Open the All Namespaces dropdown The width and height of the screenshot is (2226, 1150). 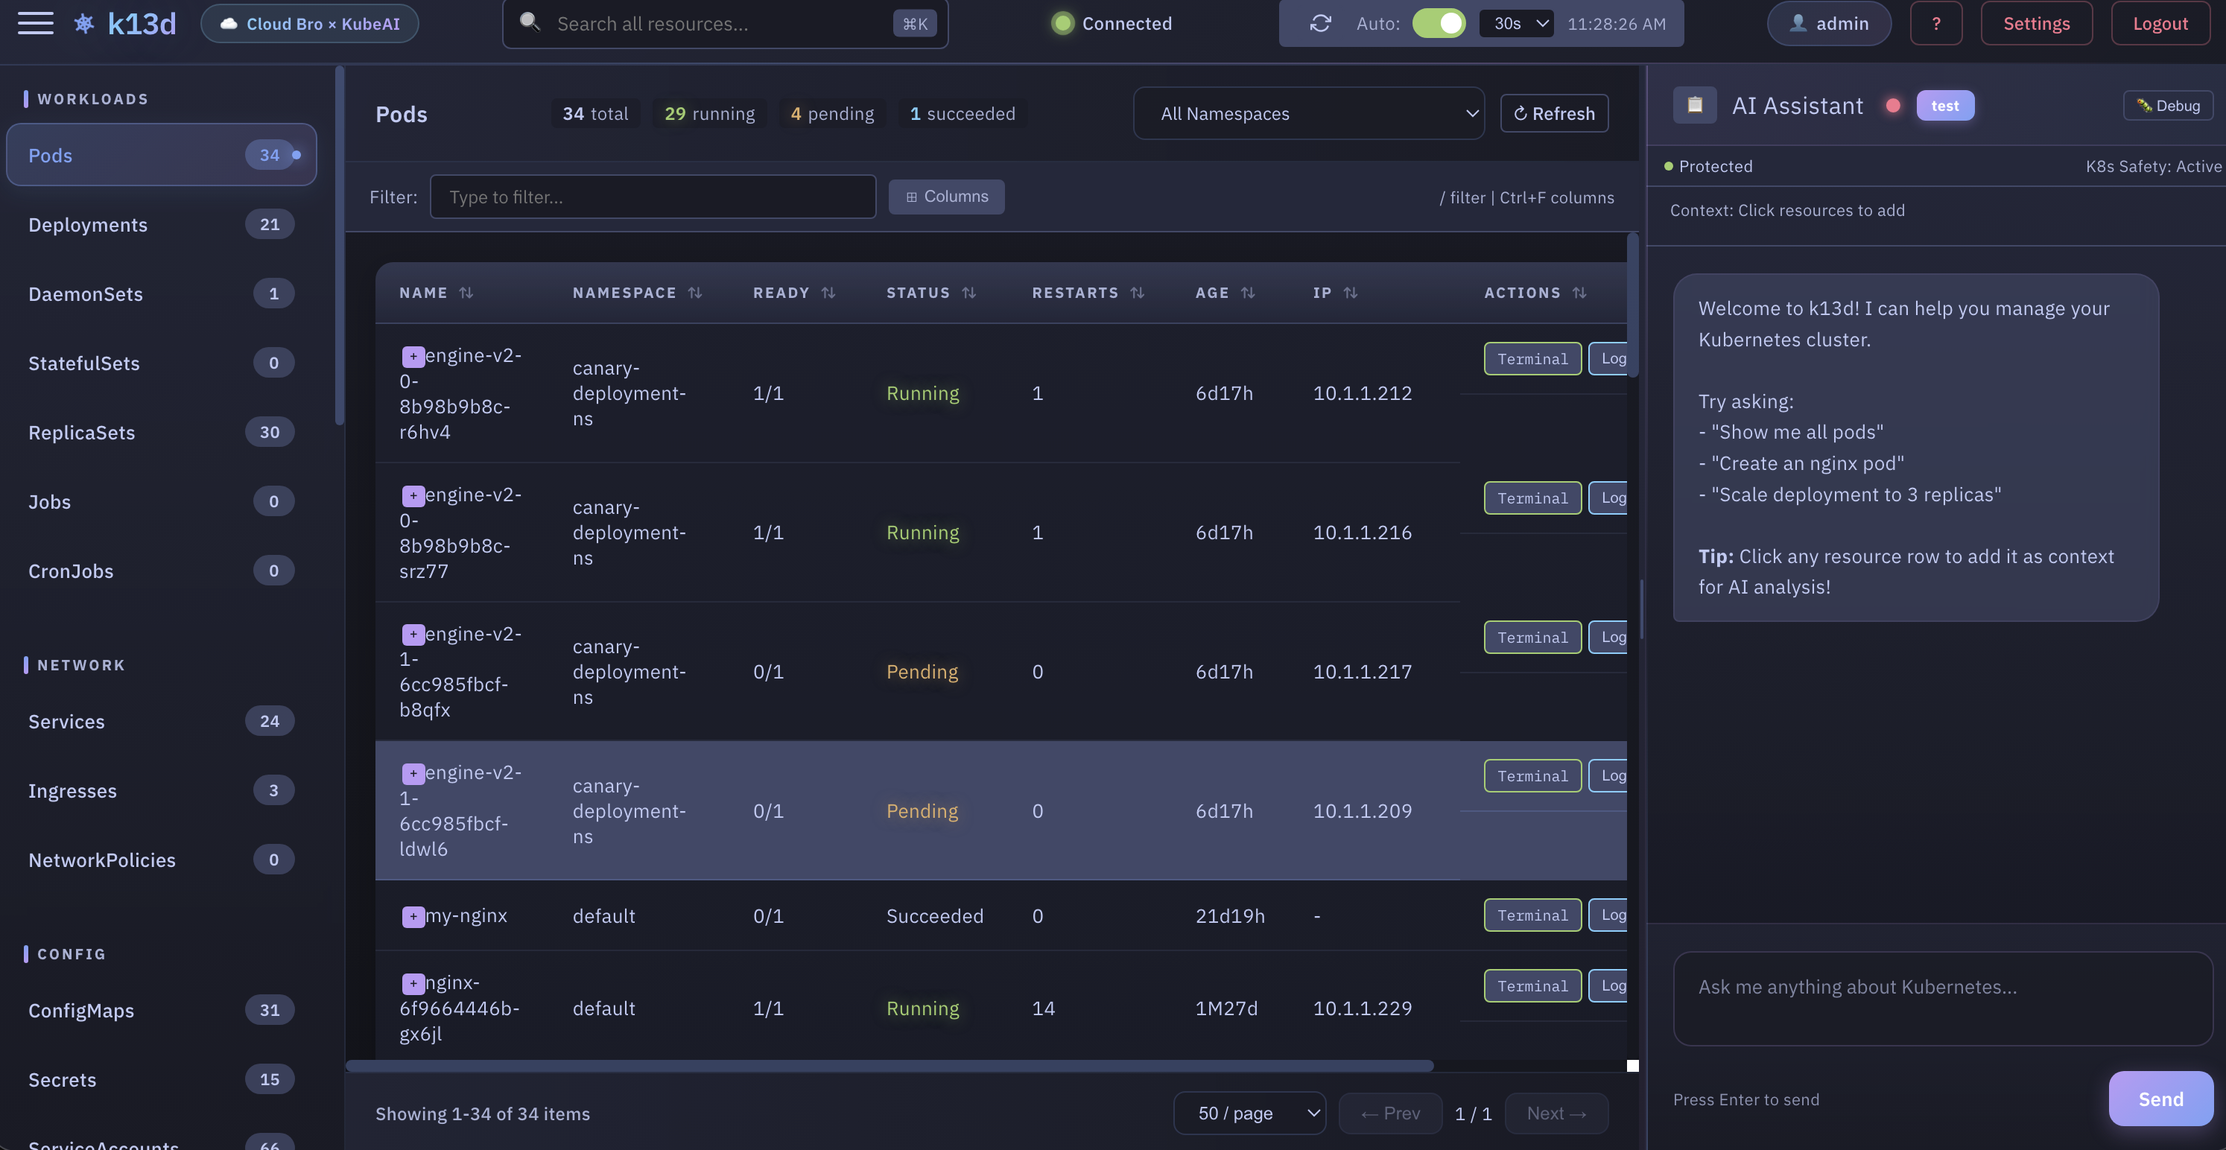point(1309,113)
